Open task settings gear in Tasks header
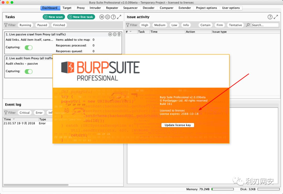Viewport: 283px width, 194px height. click(x=107, y=17)
